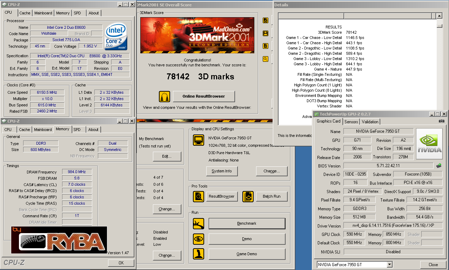The image size is (449, 270).
Task: Click the Edit... button in 3DMark
Action: click(x=167, y=156)
